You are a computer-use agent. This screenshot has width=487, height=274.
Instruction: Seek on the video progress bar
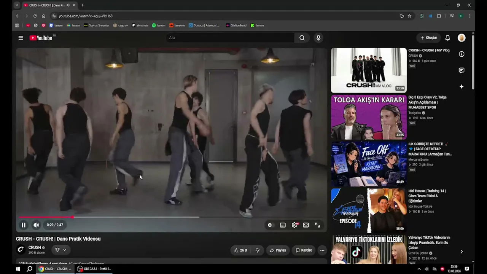(x=172, y=217)
